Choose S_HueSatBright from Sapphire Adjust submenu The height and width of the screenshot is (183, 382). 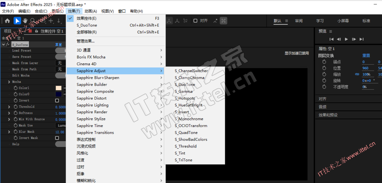tap(188, 105)
